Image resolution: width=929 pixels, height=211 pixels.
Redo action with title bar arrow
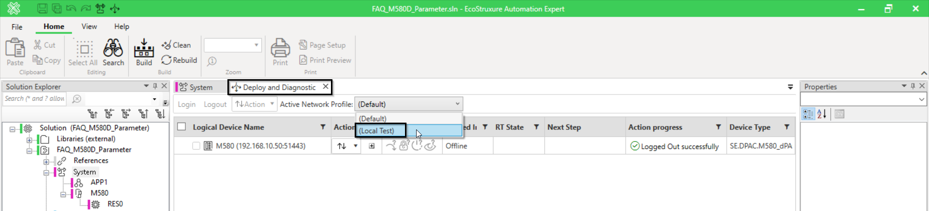86,9
